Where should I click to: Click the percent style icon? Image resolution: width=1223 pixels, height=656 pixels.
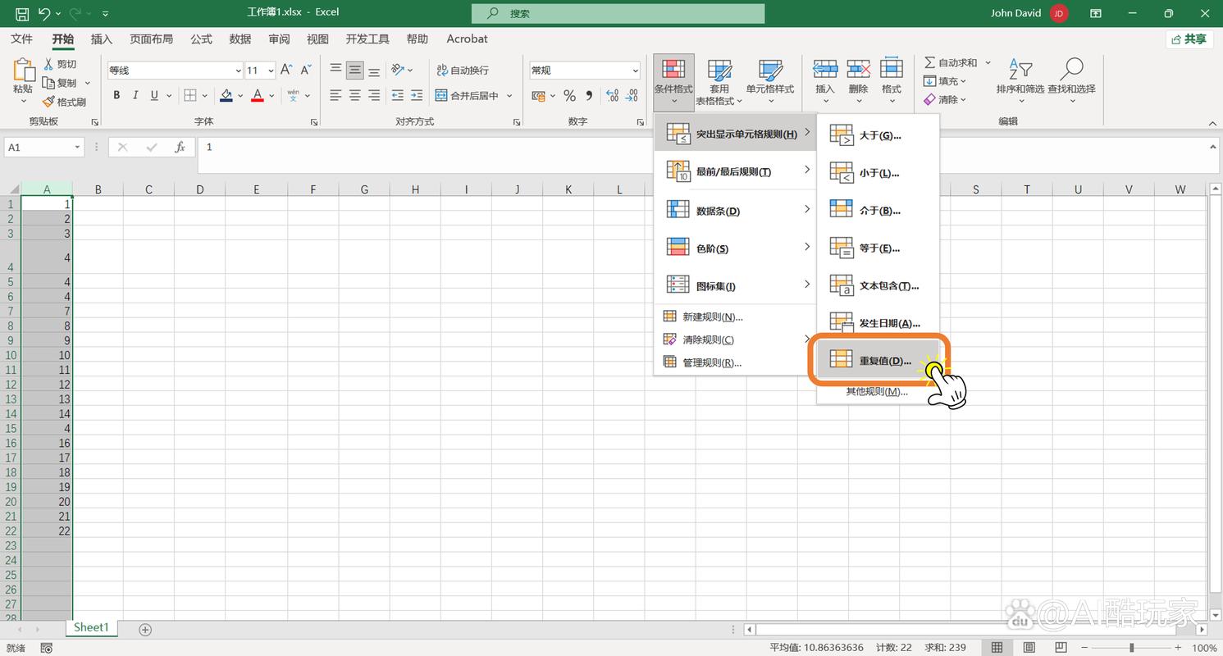(569, 96)
